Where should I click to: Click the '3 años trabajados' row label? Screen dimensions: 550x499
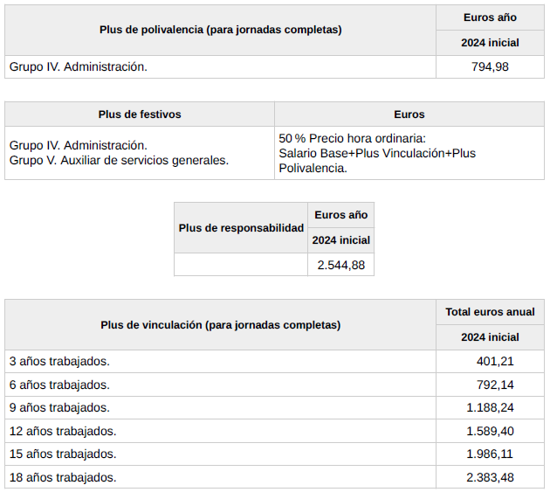(59, 362)
